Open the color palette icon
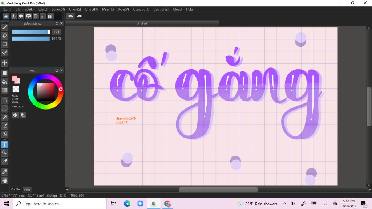 [x=15, y=115]
